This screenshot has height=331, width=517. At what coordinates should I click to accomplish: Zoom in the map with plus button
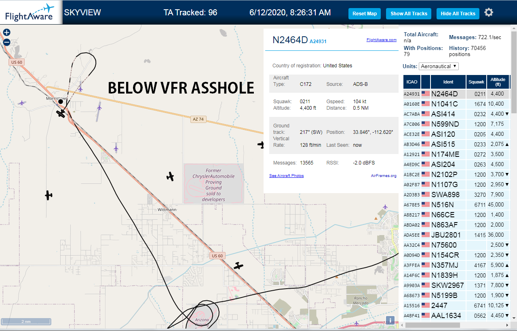tap(6, 32)
